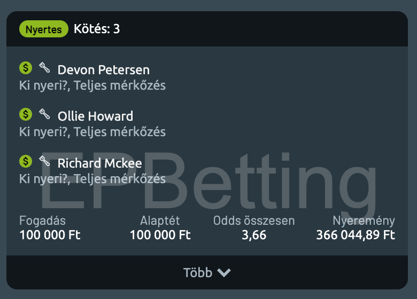The image size is (417, 299).
Task: Click the Nyeremény payout 366 044,89 Ft
Action: tap(356, 235)
